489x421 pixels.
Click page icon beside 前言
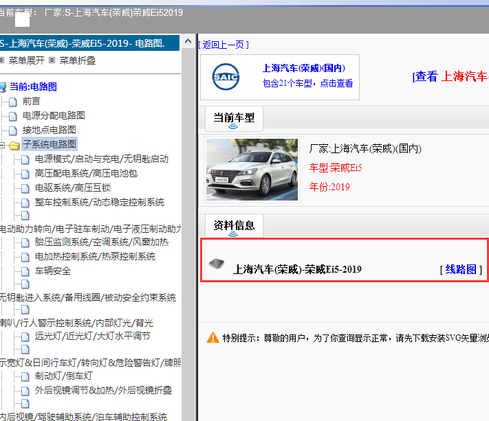pos(13,102)
